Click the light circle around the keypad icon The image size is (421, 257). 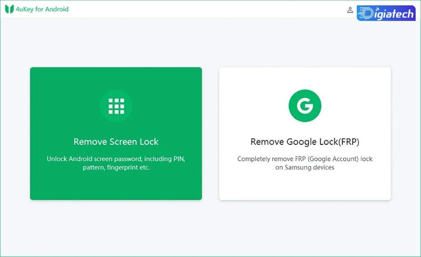[x=116, y=106]
